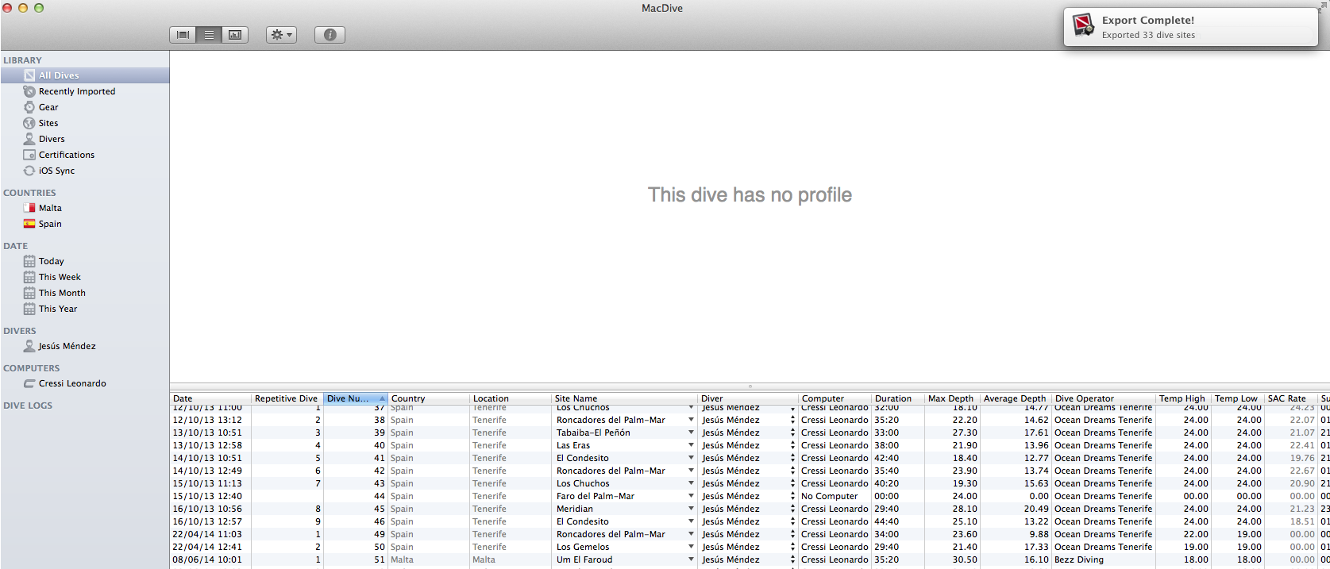Image resolution: width=1330 pixels, height=569 pixels.
Task: Expand site dropdown for Um El Faroud
Action: tap(691, 559)
